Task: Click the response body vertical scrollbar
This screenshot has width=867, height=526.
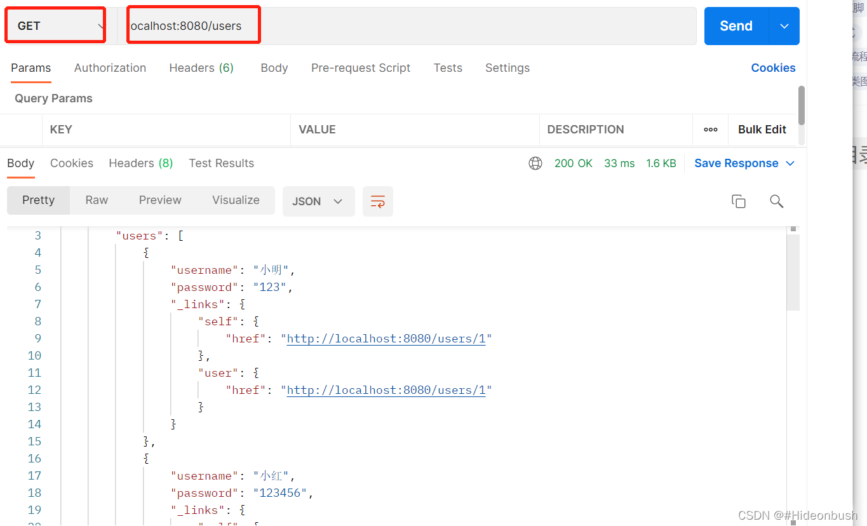Action: tap(793, 272)
